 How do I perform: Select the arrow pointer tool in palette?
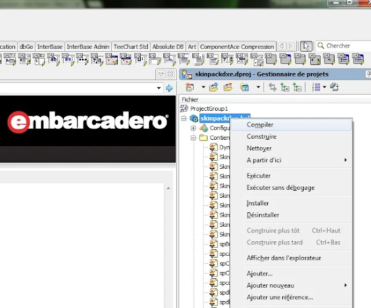(306, 46)
